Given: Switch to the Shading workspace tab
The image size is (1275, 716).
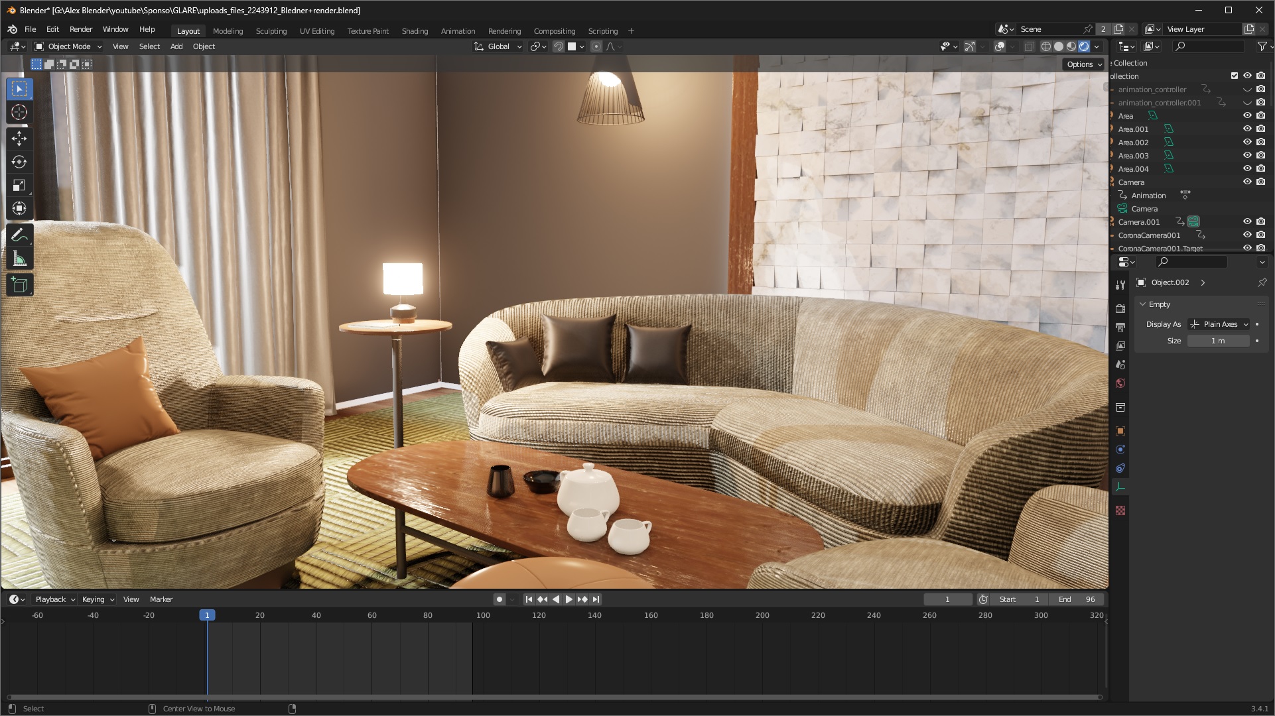Looking at the screenshot, I should pyautogui.click(x=415, y=31).
